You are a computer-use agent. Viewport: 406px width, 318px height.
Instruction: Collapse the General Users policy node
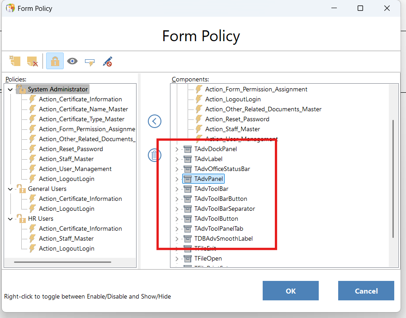point(10,189)
